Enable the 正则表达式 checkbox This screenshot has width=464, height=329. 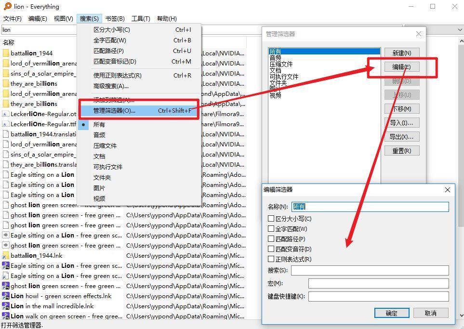[x=271, y=259]
